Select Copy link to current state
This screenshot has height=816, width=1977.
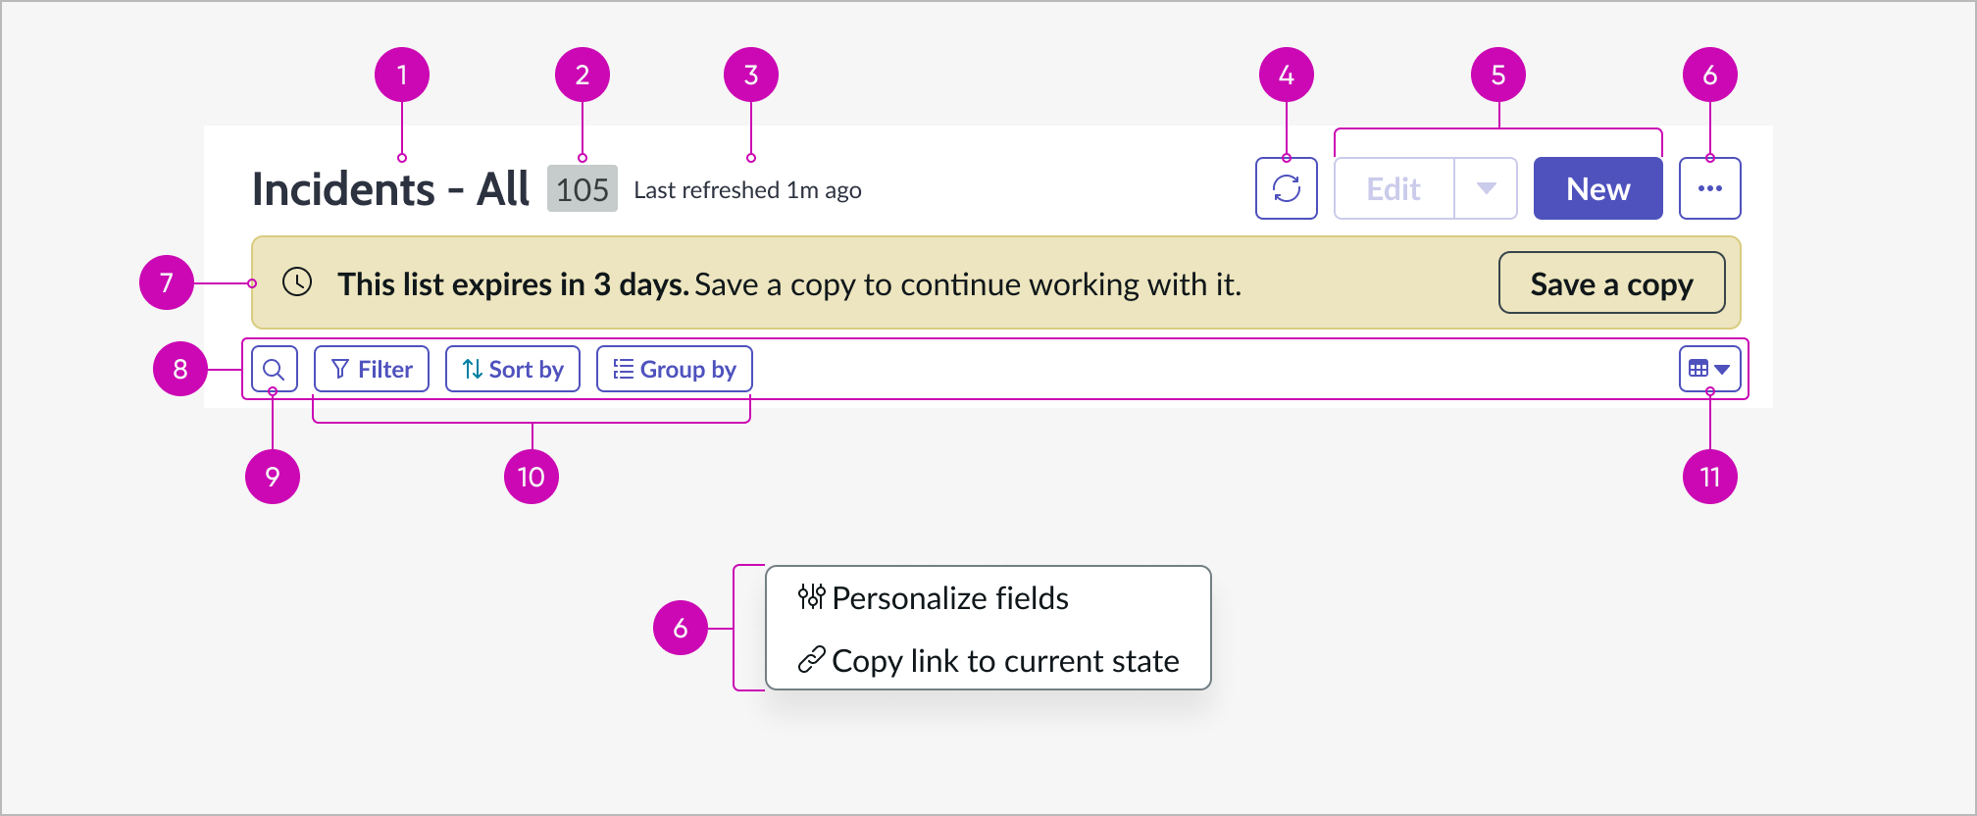click(1004, 660)
